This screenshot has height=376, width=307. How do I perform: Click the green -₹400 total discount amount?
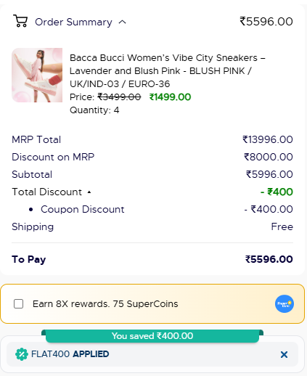(277, 192)
